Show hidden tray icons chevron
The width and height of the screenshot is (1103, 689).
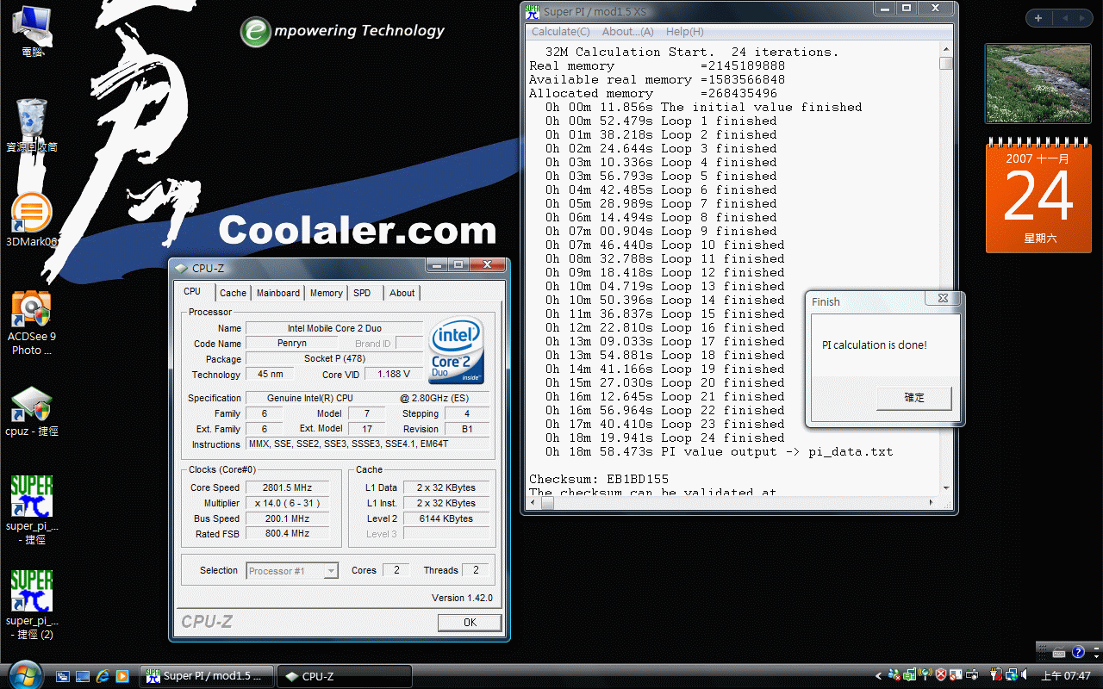(878, 676)
